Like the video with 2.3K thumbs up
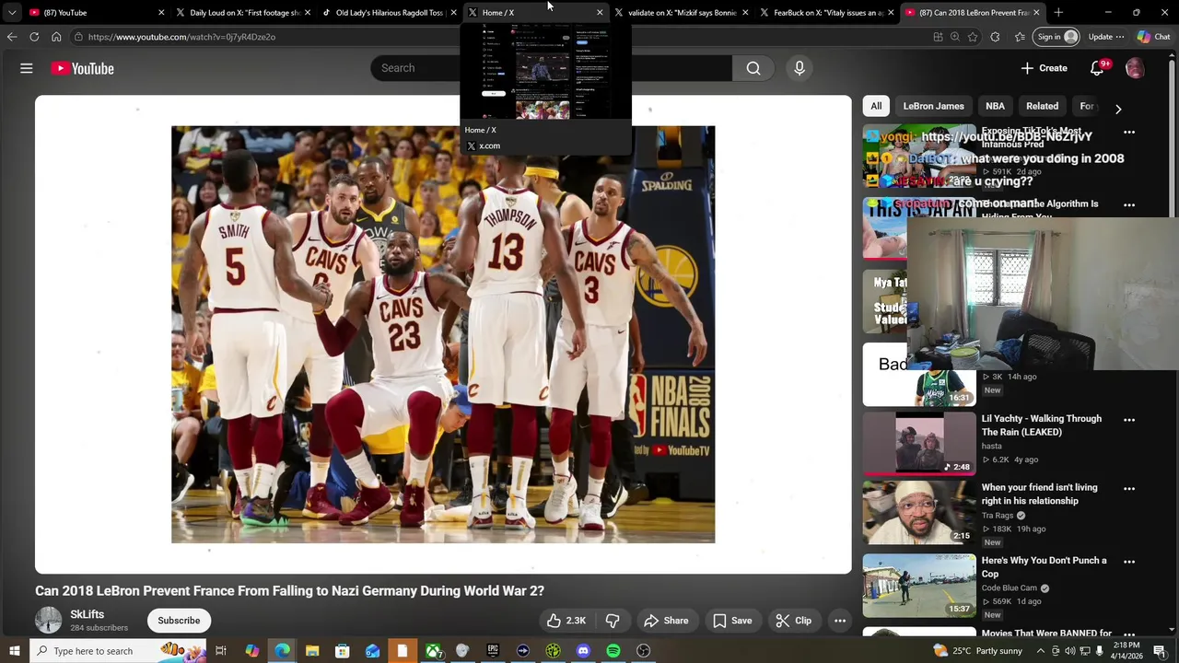Viewport: 1179px width, 663px height. click(x=566, y=621)
